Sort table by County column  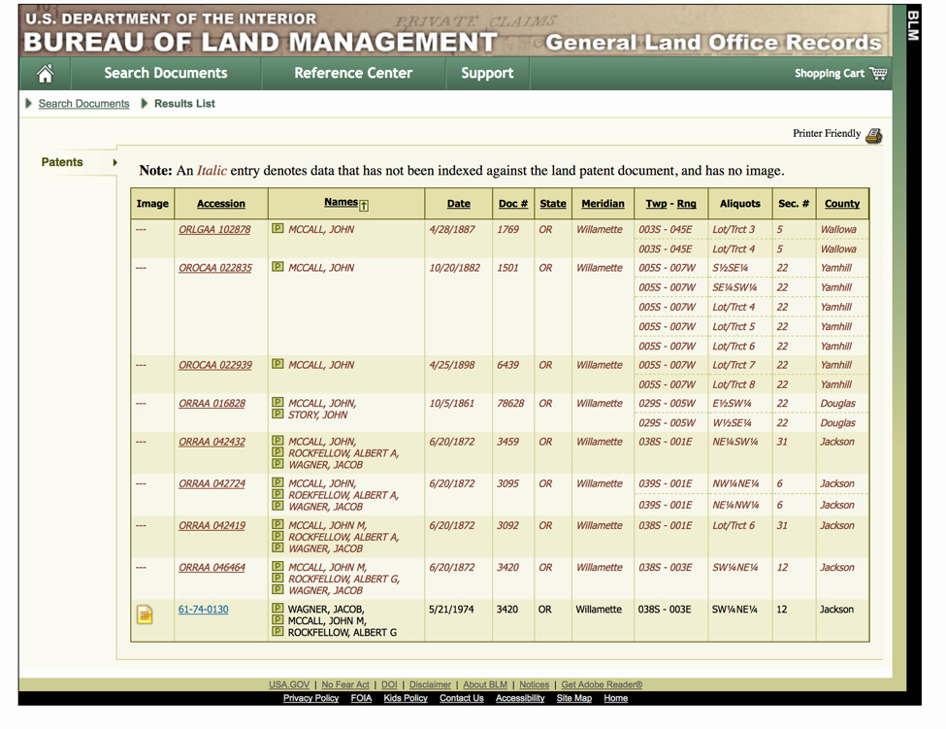(x=842, y=204)
